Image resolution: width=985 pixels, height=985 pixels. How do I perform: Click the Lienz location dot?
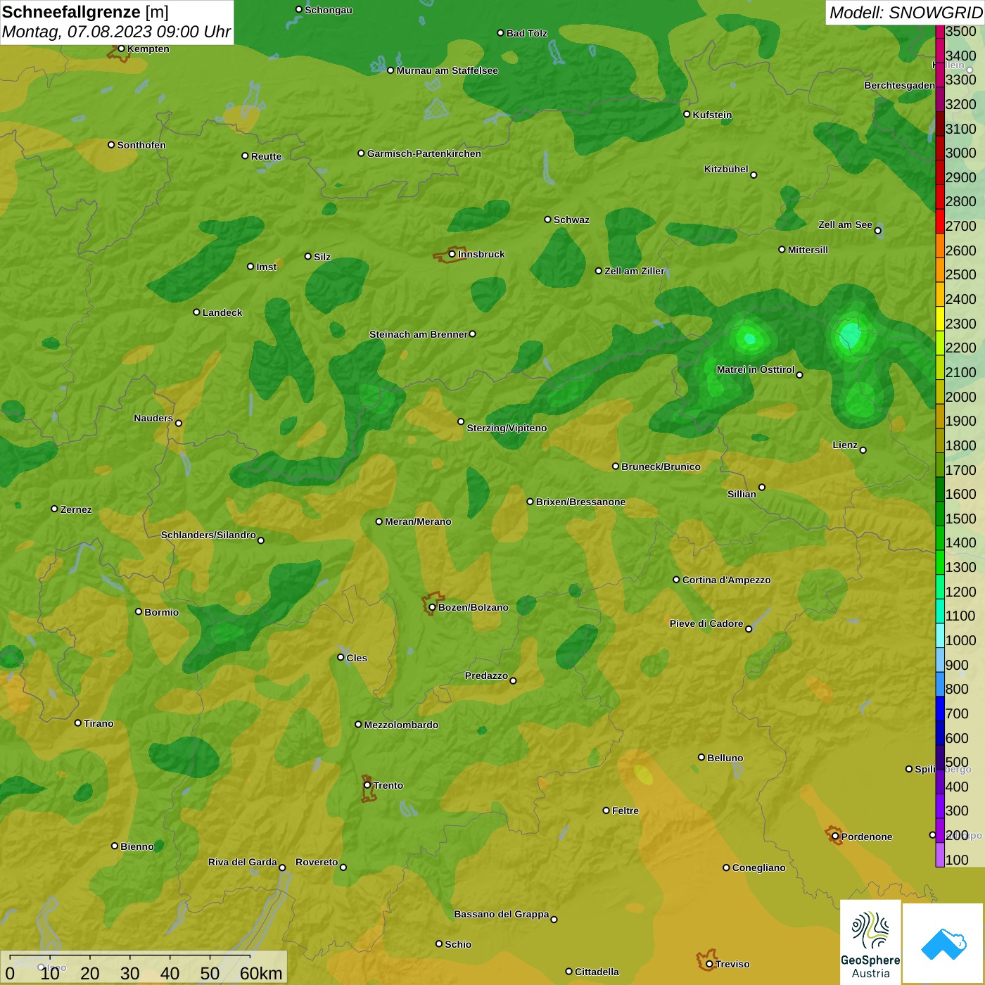(863, 450)
